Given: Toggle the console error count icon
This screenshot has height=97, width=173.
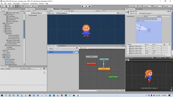Looking at the screenshot, I should click(x=45, y=68).
